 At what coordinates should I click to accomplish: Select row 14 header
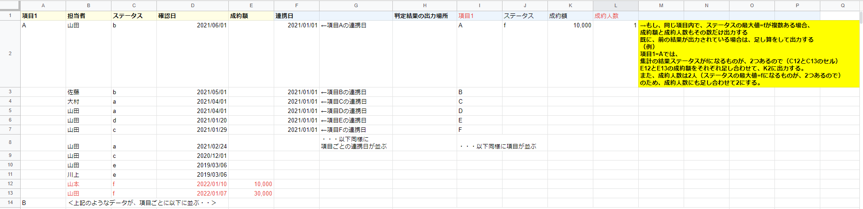[10, 202]
